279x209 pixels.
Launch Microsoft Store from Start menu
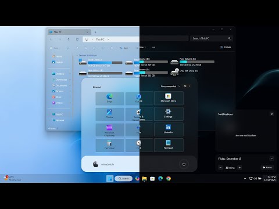(169, 99)
